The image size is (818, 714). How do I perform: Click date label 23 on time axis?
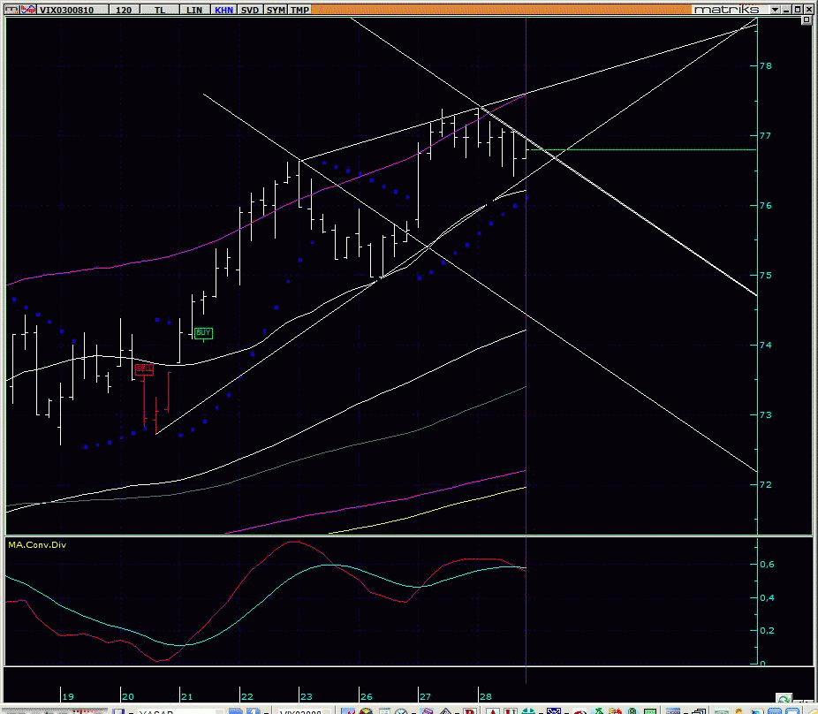tap(307, 696)
